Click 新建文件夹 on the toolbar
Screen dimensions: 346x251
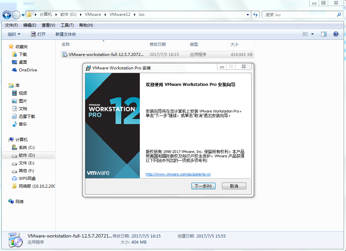65,34
